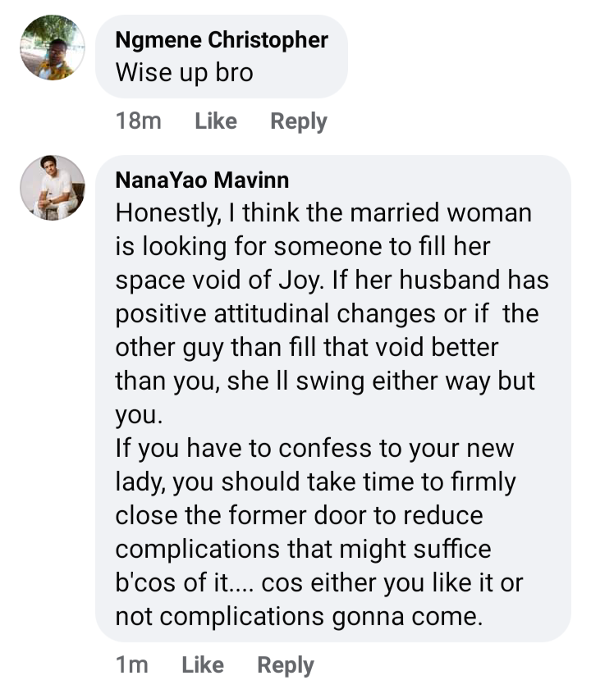Image resolution: width=591 pixels, height=685 pixels.
Task: Like NanaYao Mavinn's long comment
Action: pyautogui.click(x=203, y=665)
